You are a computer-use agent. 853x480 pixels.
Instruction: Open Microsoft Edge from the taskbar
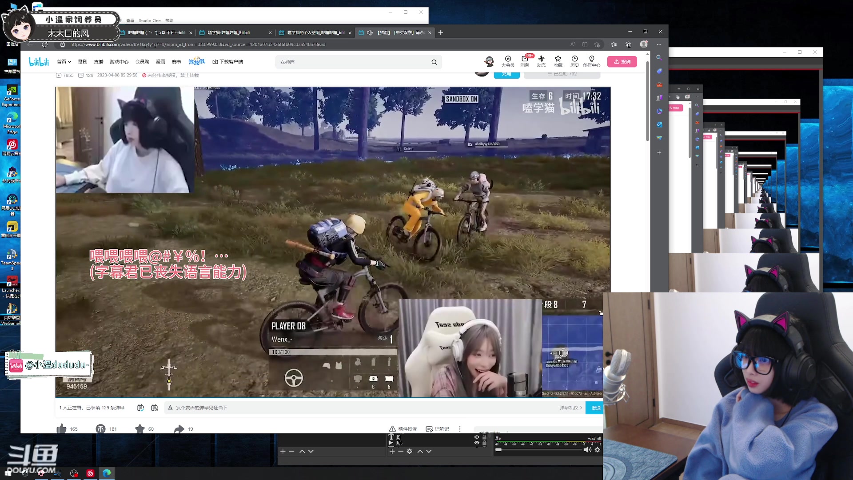tap(107, 473)
